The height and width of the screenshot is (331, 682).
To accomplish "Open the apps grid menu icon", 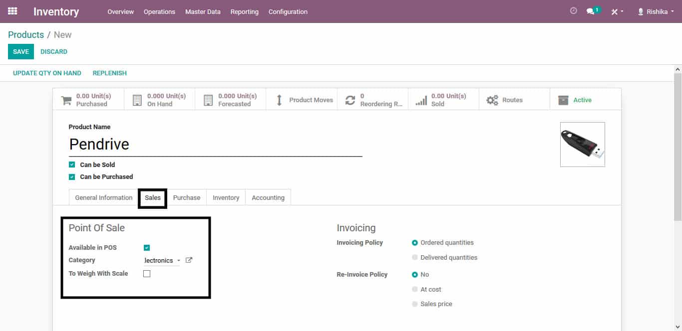I will pyautogui.click(x=12, y=11).
